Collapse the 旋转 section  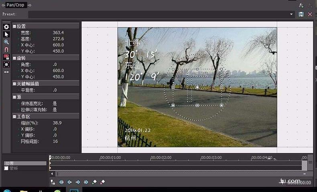[14, 58]
